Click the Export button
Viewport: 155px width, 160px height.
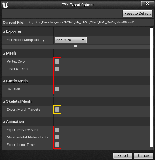[x=123, y=156]
